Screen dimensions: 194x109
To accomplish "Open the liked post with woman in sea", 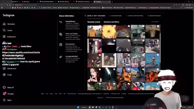I will point(152,60).
